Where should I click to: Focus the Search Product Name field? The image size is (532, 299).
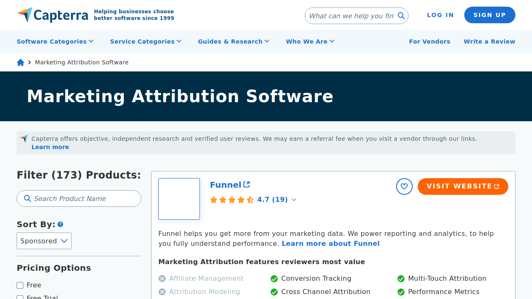pos(79,199)
